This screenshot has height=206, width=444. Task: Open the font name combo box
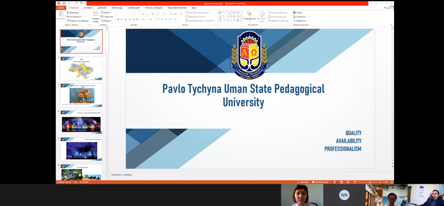pyautogui.click(x=125, y=14)
